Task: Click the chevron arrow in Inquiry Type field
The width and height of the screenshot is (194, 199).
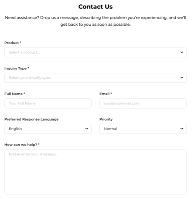Action: 182,78
